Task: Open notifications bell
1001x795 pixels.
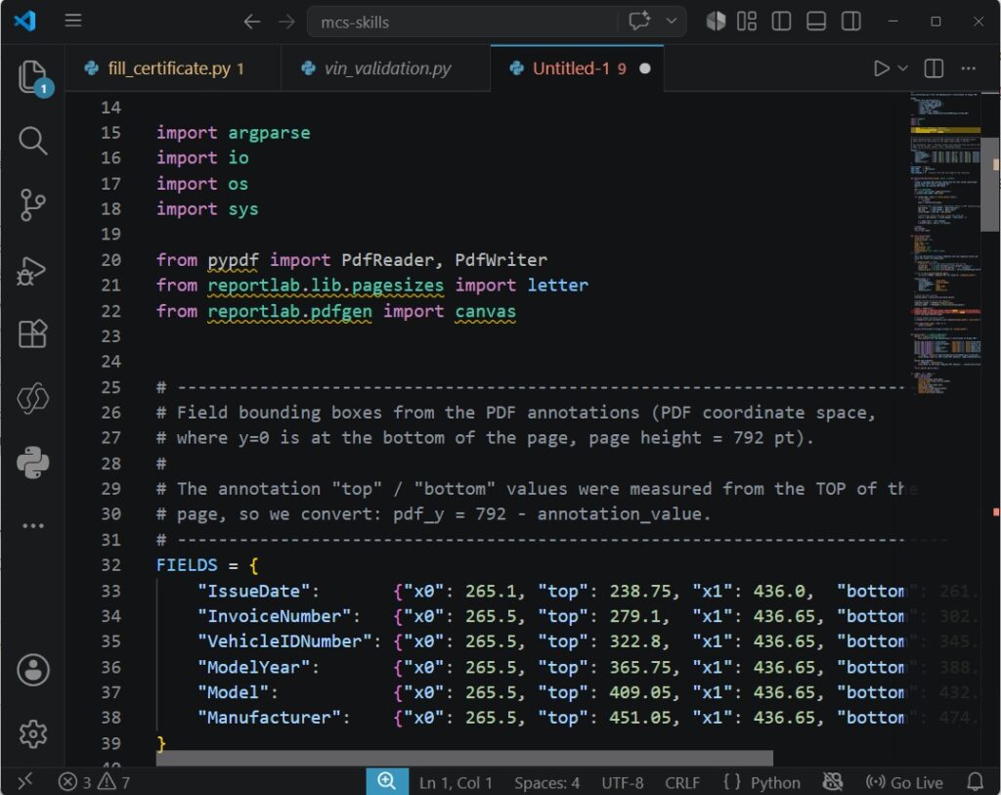Action: pos(975,781)
